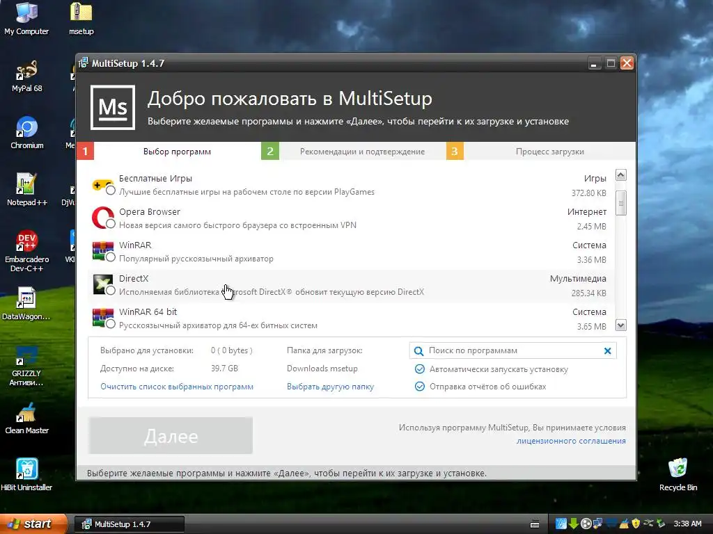Select DirectX radio button
The width and height of the screenshot is (713, 534).
tap(111, 291)
